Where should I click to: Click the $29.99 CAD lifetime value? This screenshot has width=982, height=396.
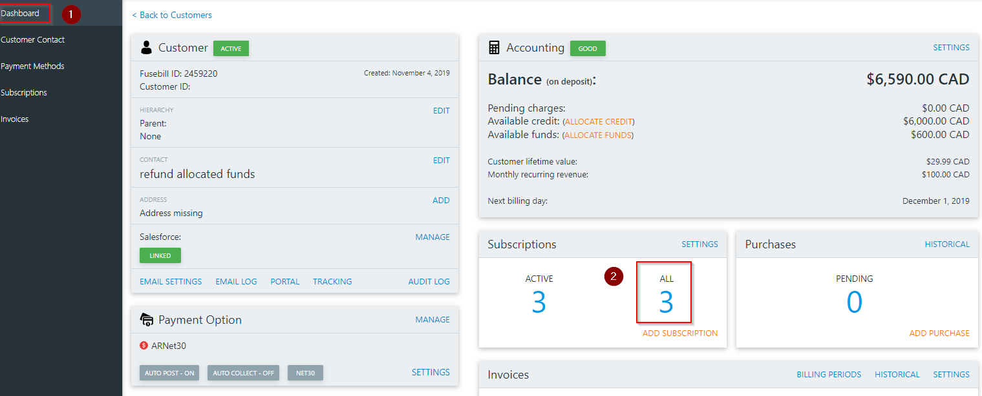point(948,162)
